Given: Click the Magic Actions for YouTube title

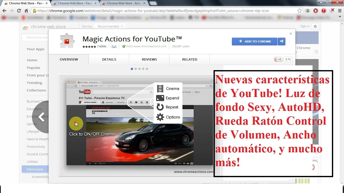Looking at the screenshot, I should [x=132, y=39].
